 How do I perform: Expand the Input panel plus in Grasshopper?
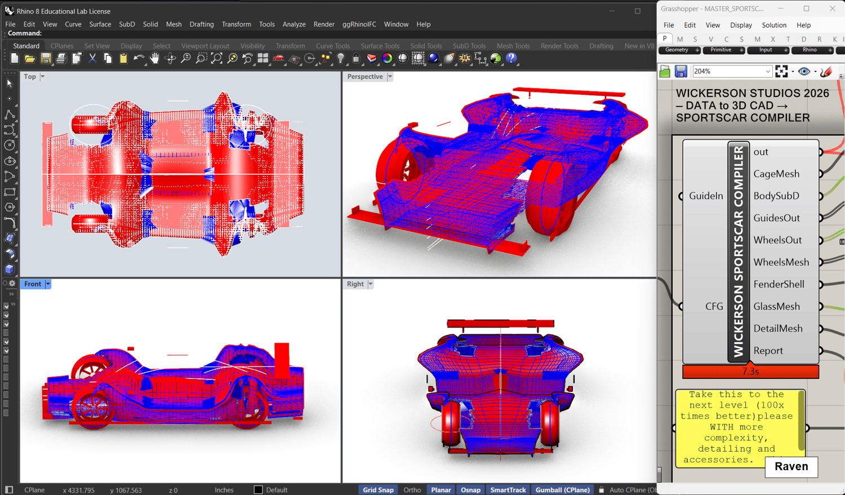click(786, 50)
